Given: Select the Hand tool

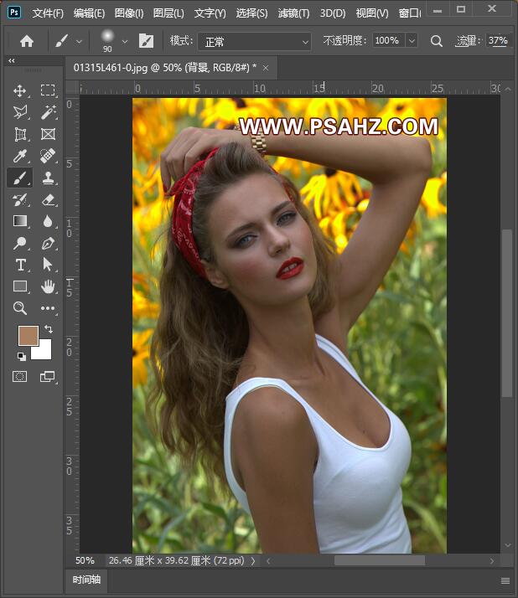Looking at the screenshot, I should (x=48, y=286).
